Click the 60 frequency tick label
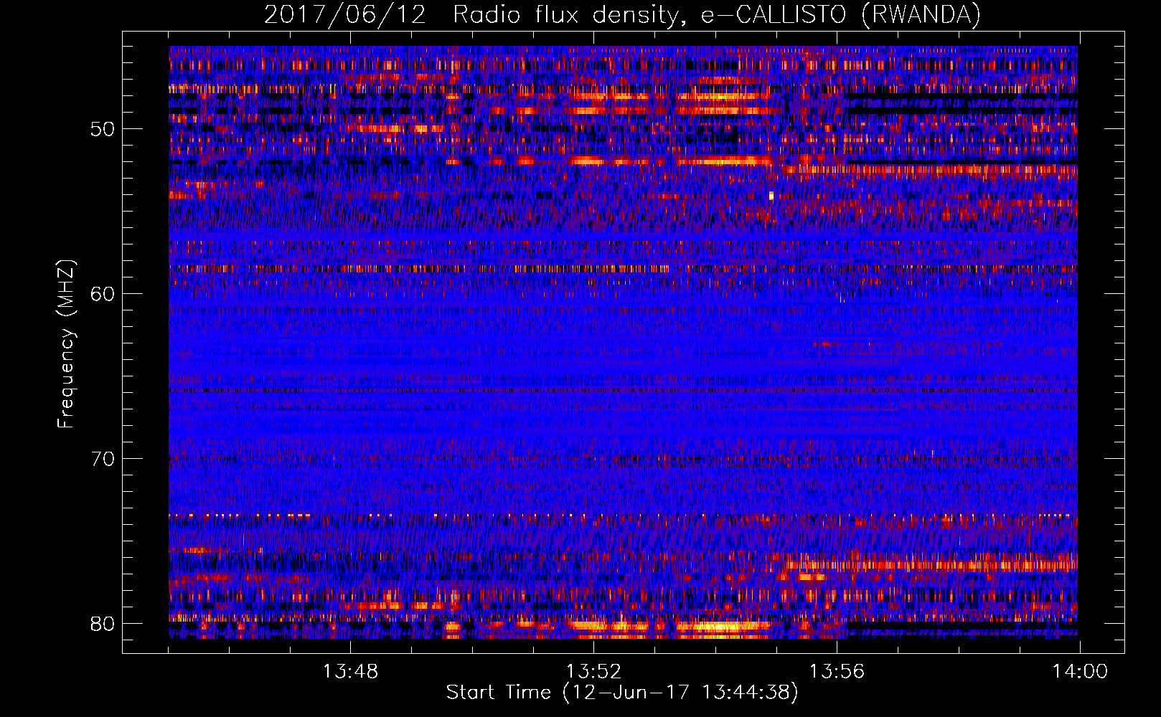The image size is (1161, 717). click(x=103, y=294)
